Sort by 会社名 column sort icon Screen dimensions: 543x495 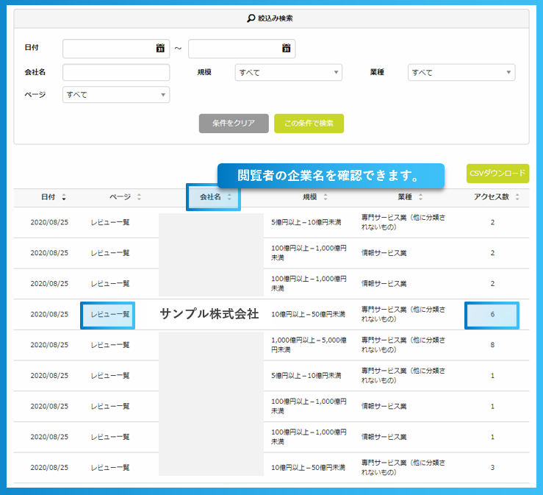pos(229,197)
